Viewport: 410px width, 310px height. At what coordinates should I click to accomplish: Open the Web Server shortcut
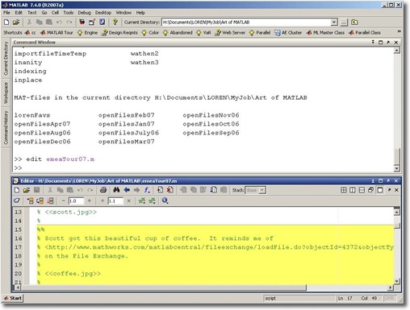point(230,33)
